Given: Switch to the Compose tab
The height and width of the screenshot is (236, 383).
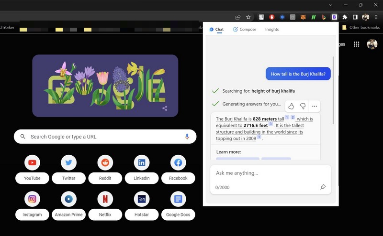Looking at the screenshot, I should [244, 29].
